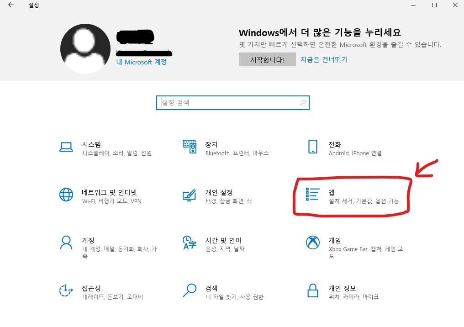Click the 디스플레이, 소리, 알림, 전원 description
Viewport: 464px width, 327px height.
click(x=117, y=153)
